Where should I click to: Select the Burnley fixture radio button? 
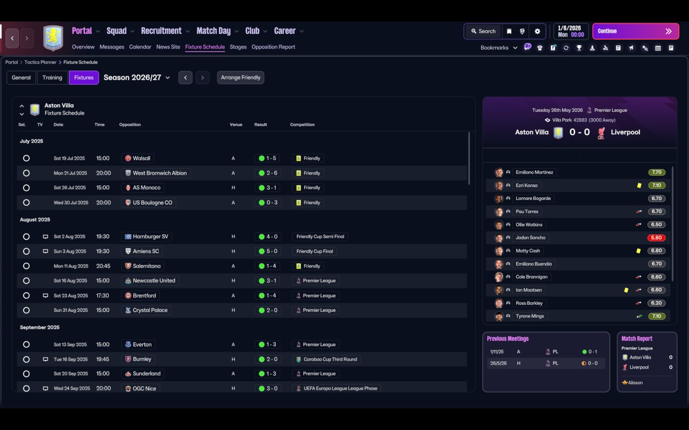[x=26, y=359]
